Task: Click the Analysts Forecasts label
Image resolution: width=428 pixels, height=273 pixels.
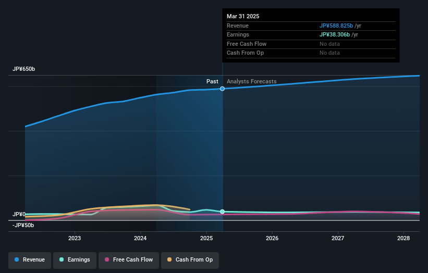Action: coord(252,81)
